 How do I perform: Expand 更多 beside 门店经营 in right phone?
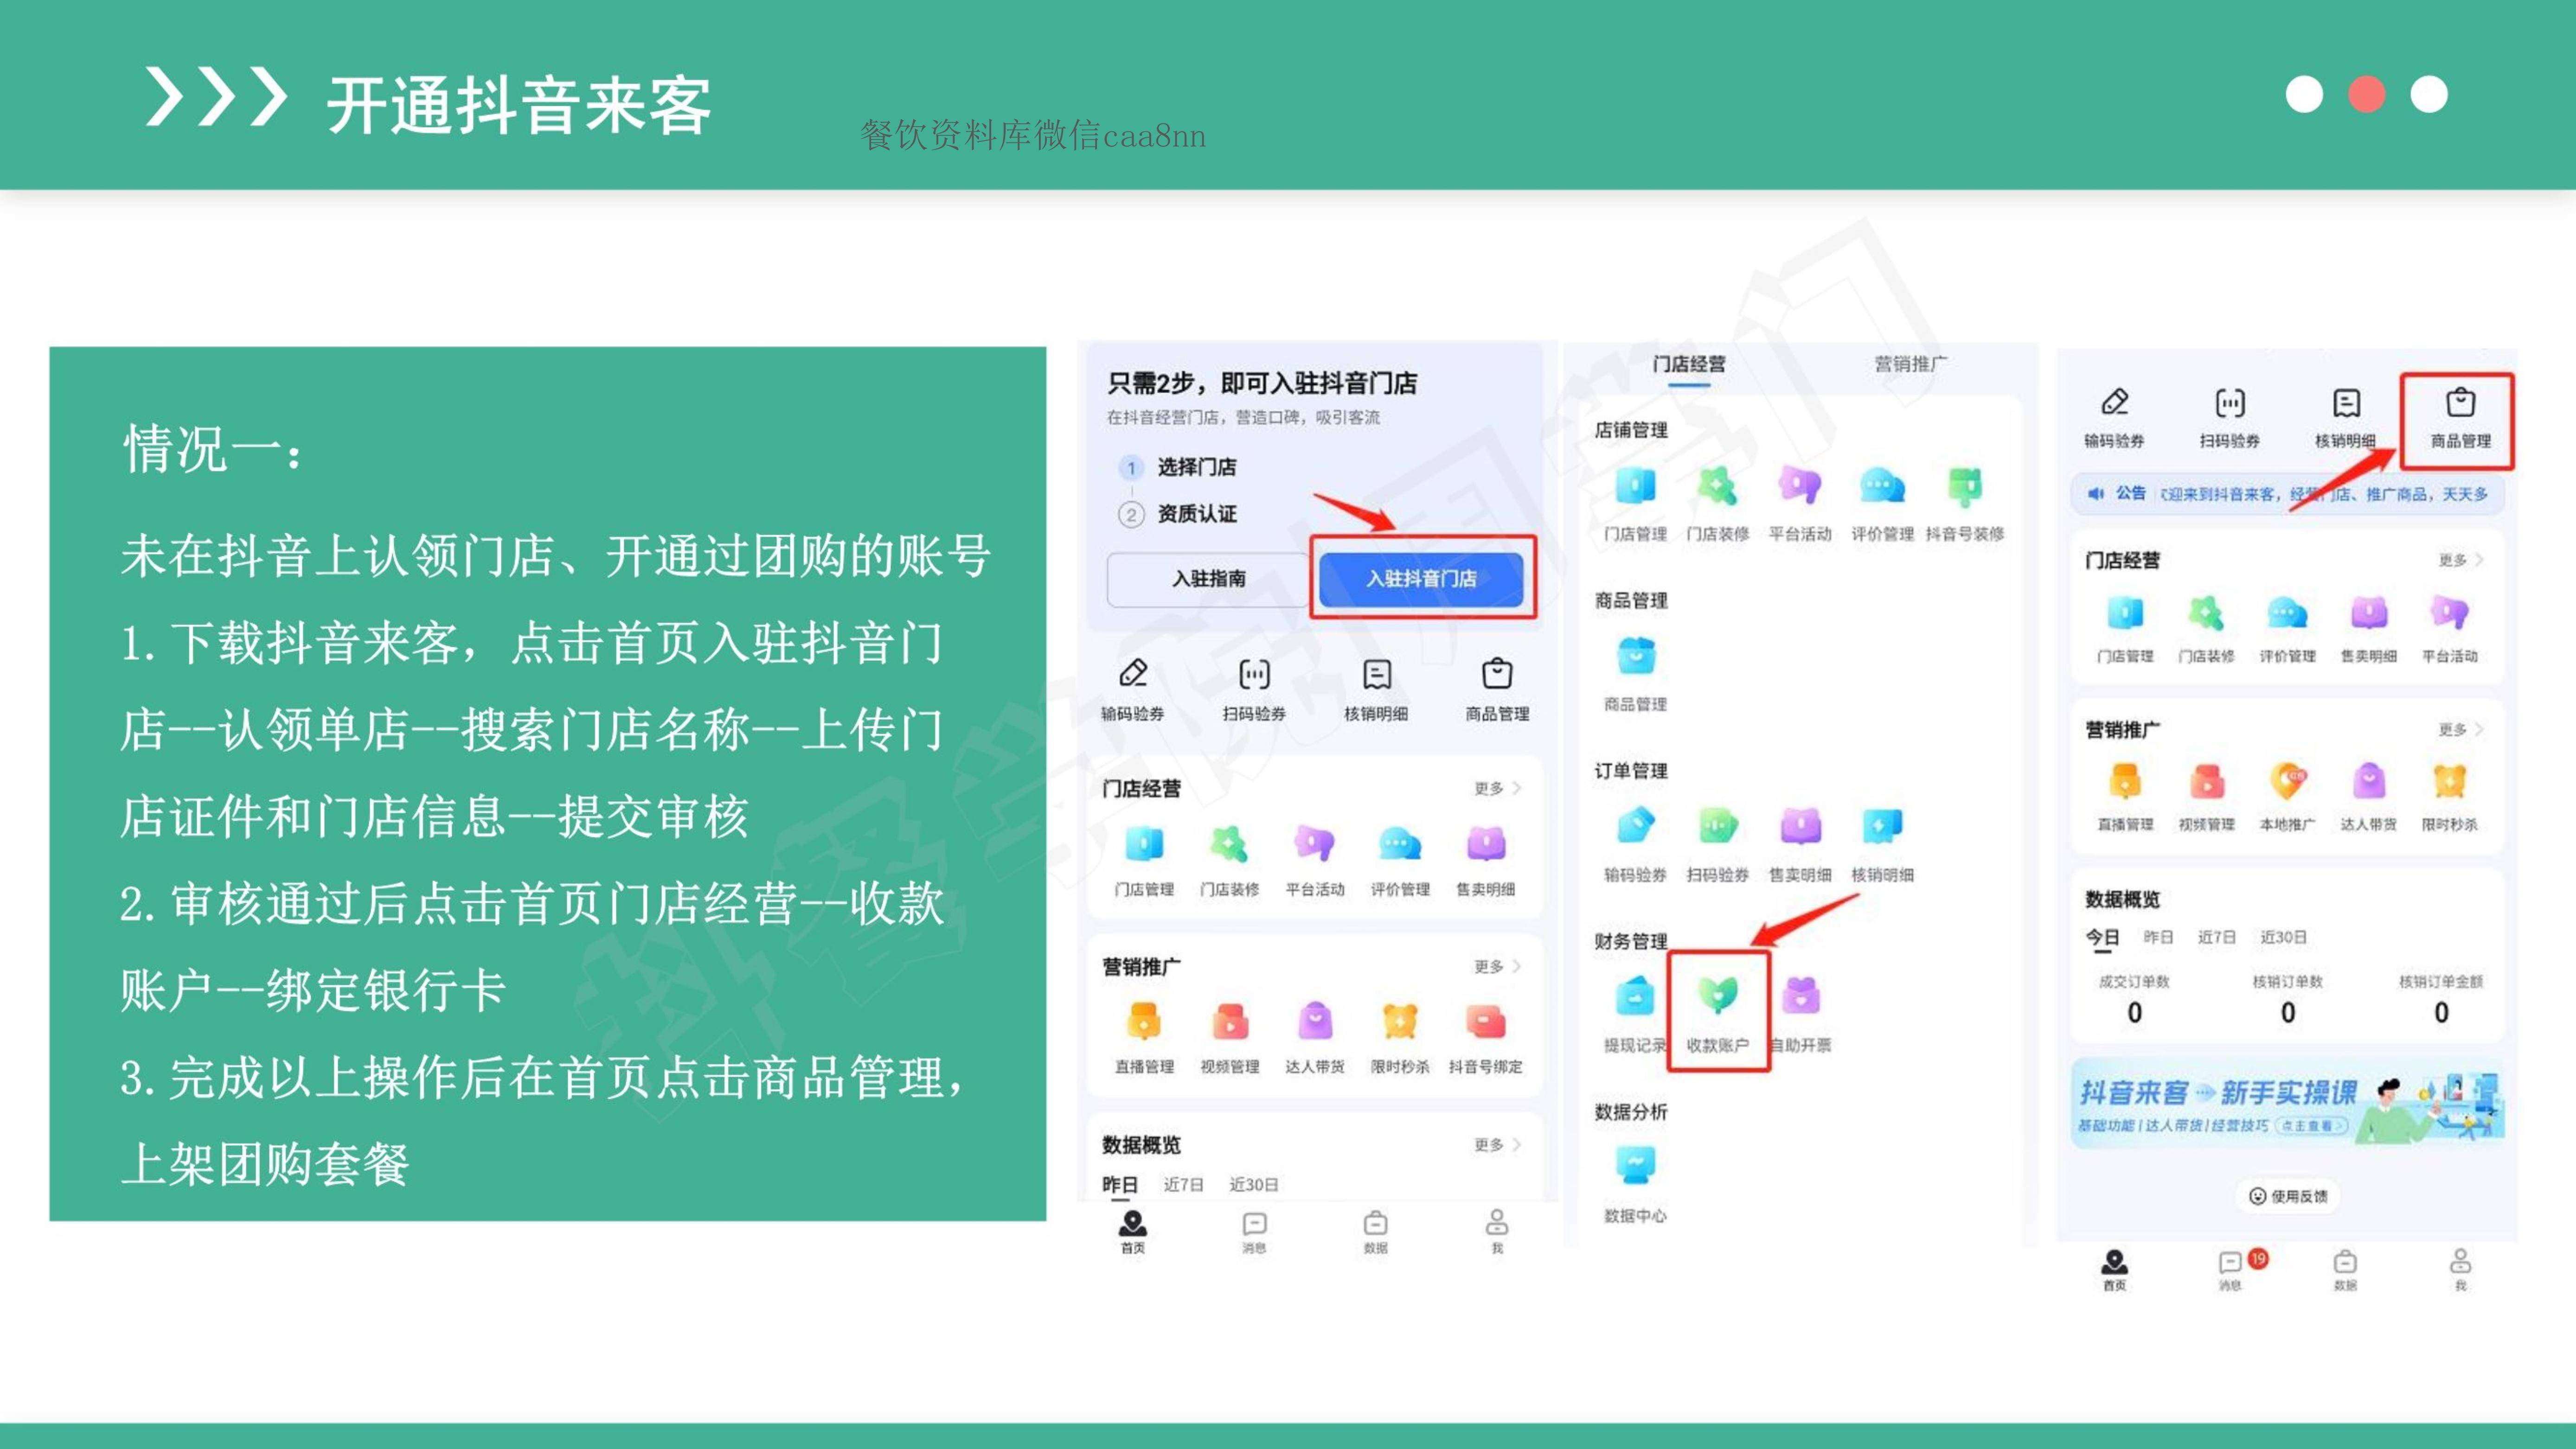2461,560
